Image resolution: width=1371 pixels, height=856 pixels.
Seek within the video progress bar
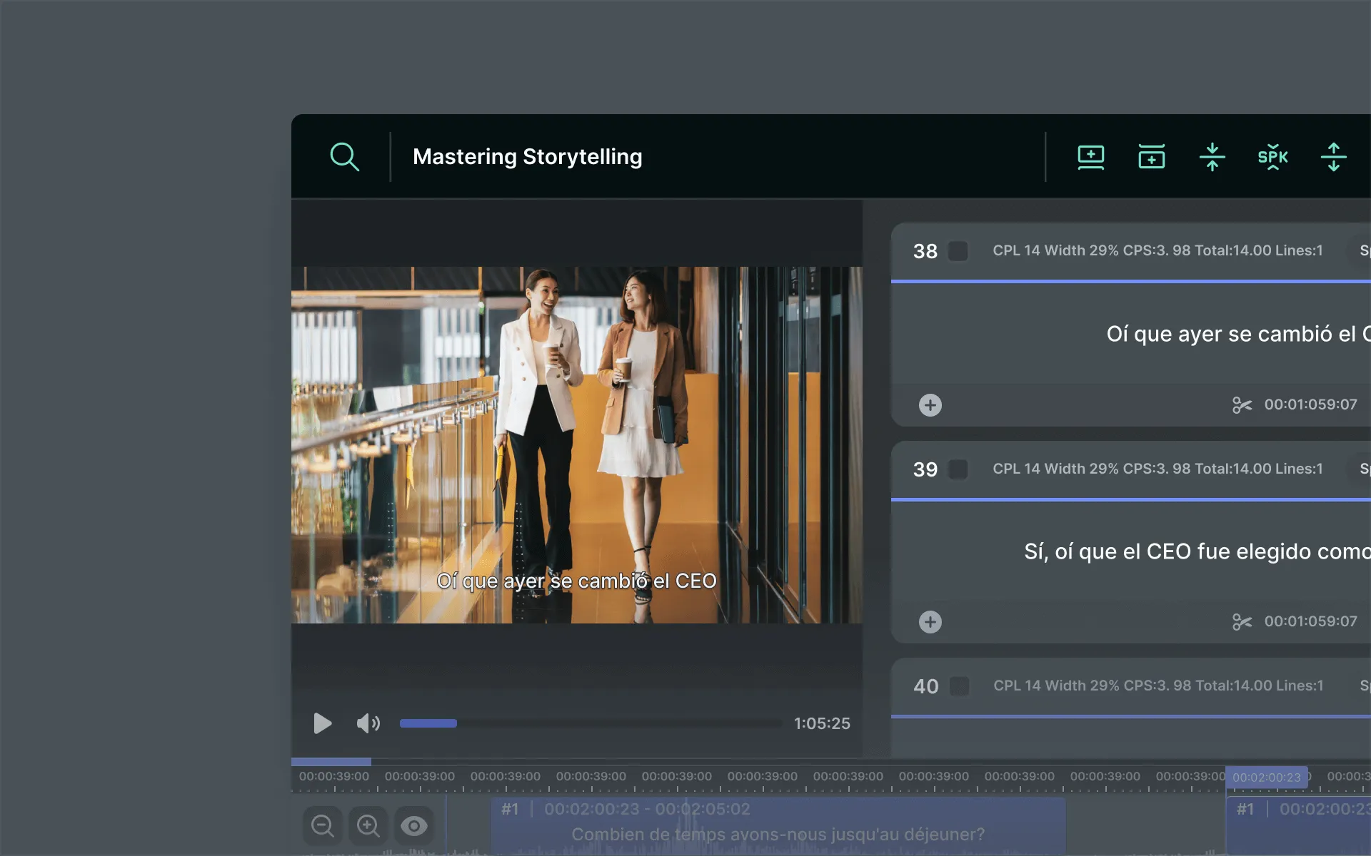click(x=591, y=723)
